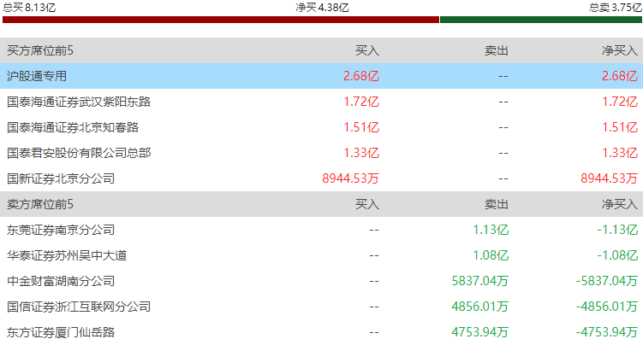Image resolution: width=643 pixels, height=339 pixels.
Task: Click the 总卖 3.75亿 label
Action: (x=616, y=8)
